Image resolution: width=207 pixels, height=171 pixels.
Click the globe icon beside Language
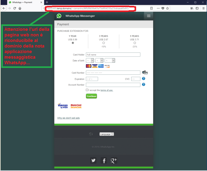point(91,134)
